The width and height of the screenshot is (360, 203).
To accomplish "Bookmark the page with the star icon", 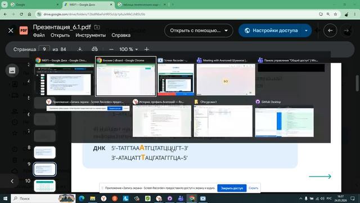I will 335,14.
